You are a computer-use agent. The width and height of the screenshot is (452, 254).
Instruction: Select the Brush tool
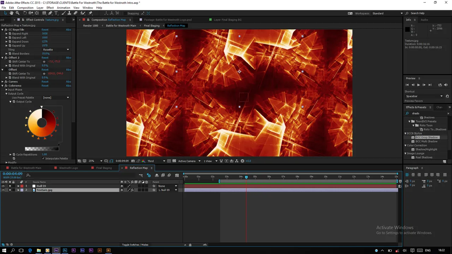click(64, 13)
